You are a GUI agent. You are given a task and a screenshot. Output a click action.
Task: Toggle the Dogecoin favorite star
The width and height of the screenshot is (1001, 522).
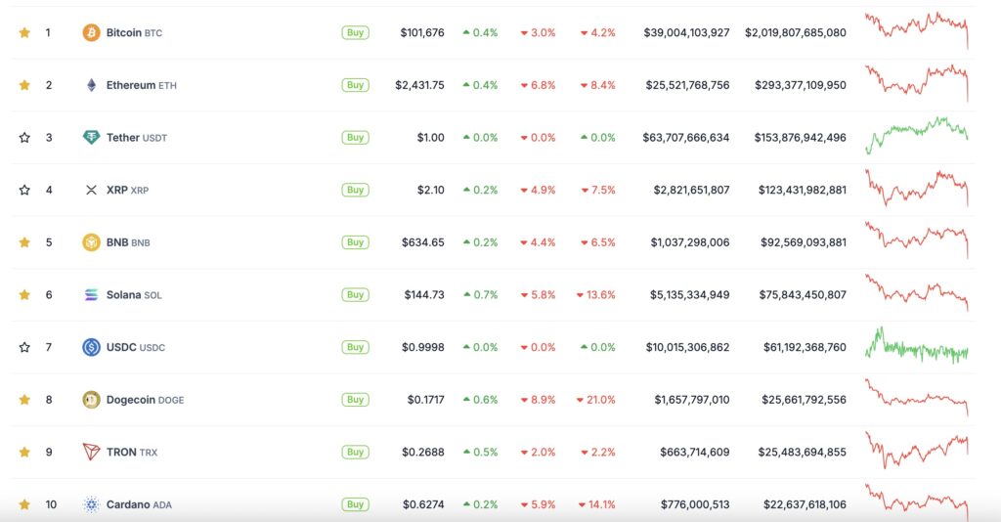click(24, 400)
